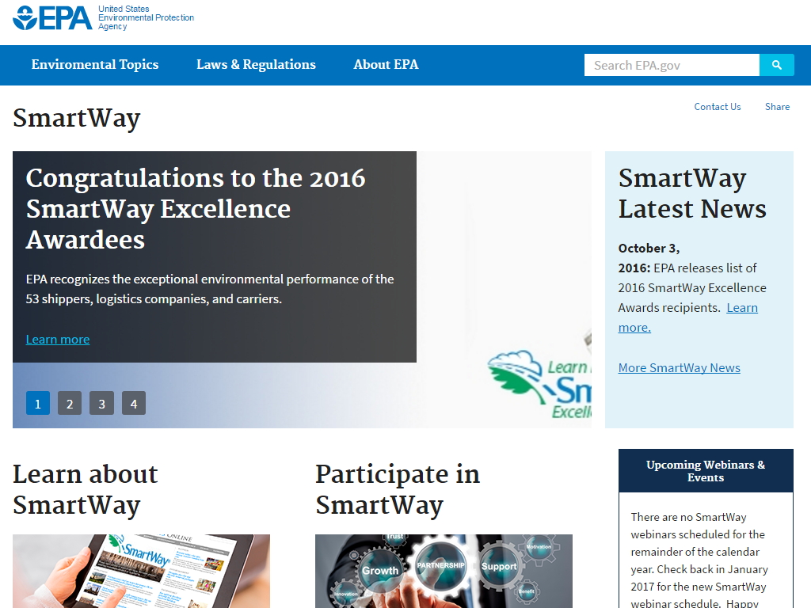Viewport: 811px width, 608px height.
Task: Open the About EPA menu
Action: coord(386,65)
